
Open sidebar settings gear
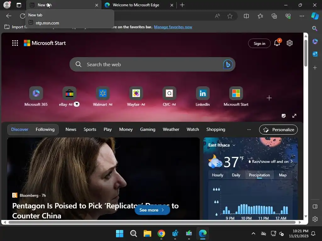coord(315,219)
